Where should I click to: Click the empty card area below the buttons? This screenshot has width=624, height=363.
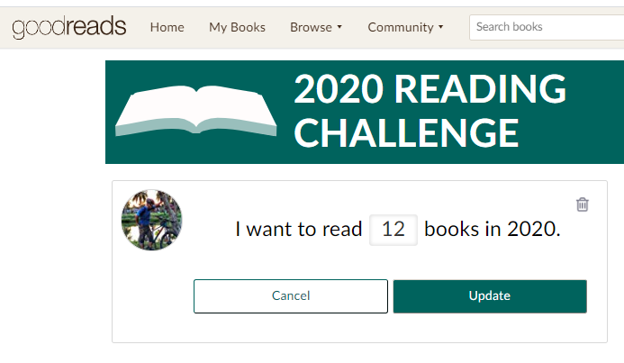360,328
